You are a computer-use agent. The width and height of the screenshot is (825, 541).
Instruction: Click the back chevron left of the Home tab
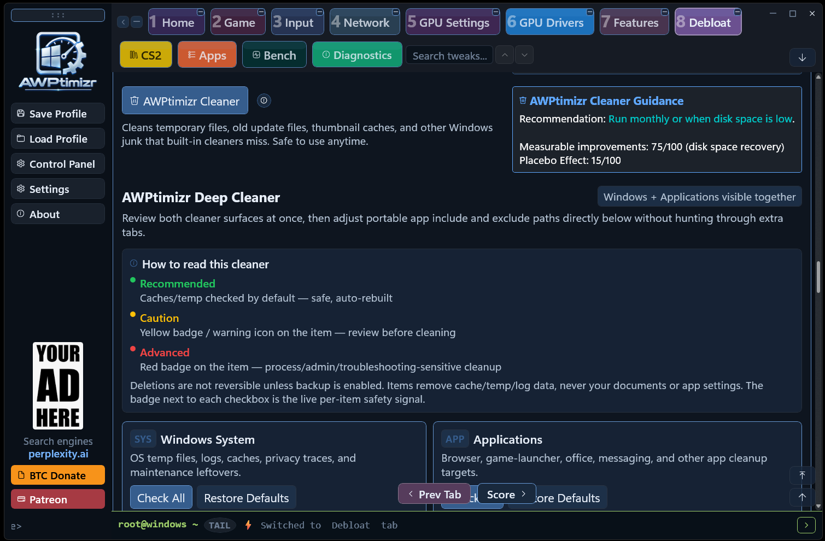(123, 22)
